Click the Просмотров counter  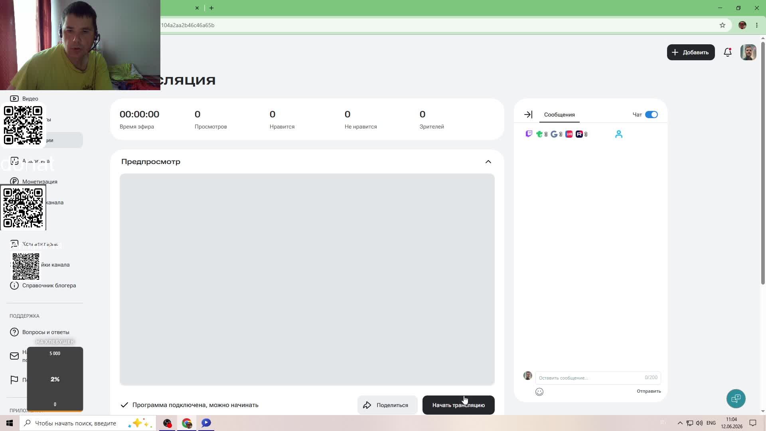[x=211, y=120]
